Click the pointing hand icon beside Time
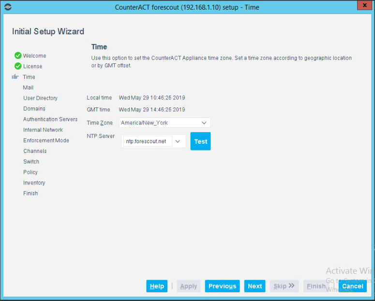Screen dimensions: 375x301 click(x=15, y=76)
